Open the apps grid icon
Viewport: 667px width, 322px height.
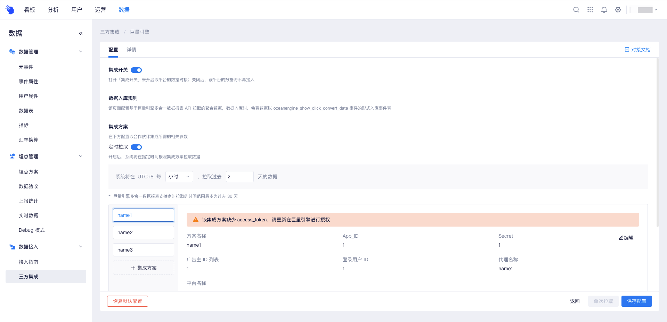(590, 10)
